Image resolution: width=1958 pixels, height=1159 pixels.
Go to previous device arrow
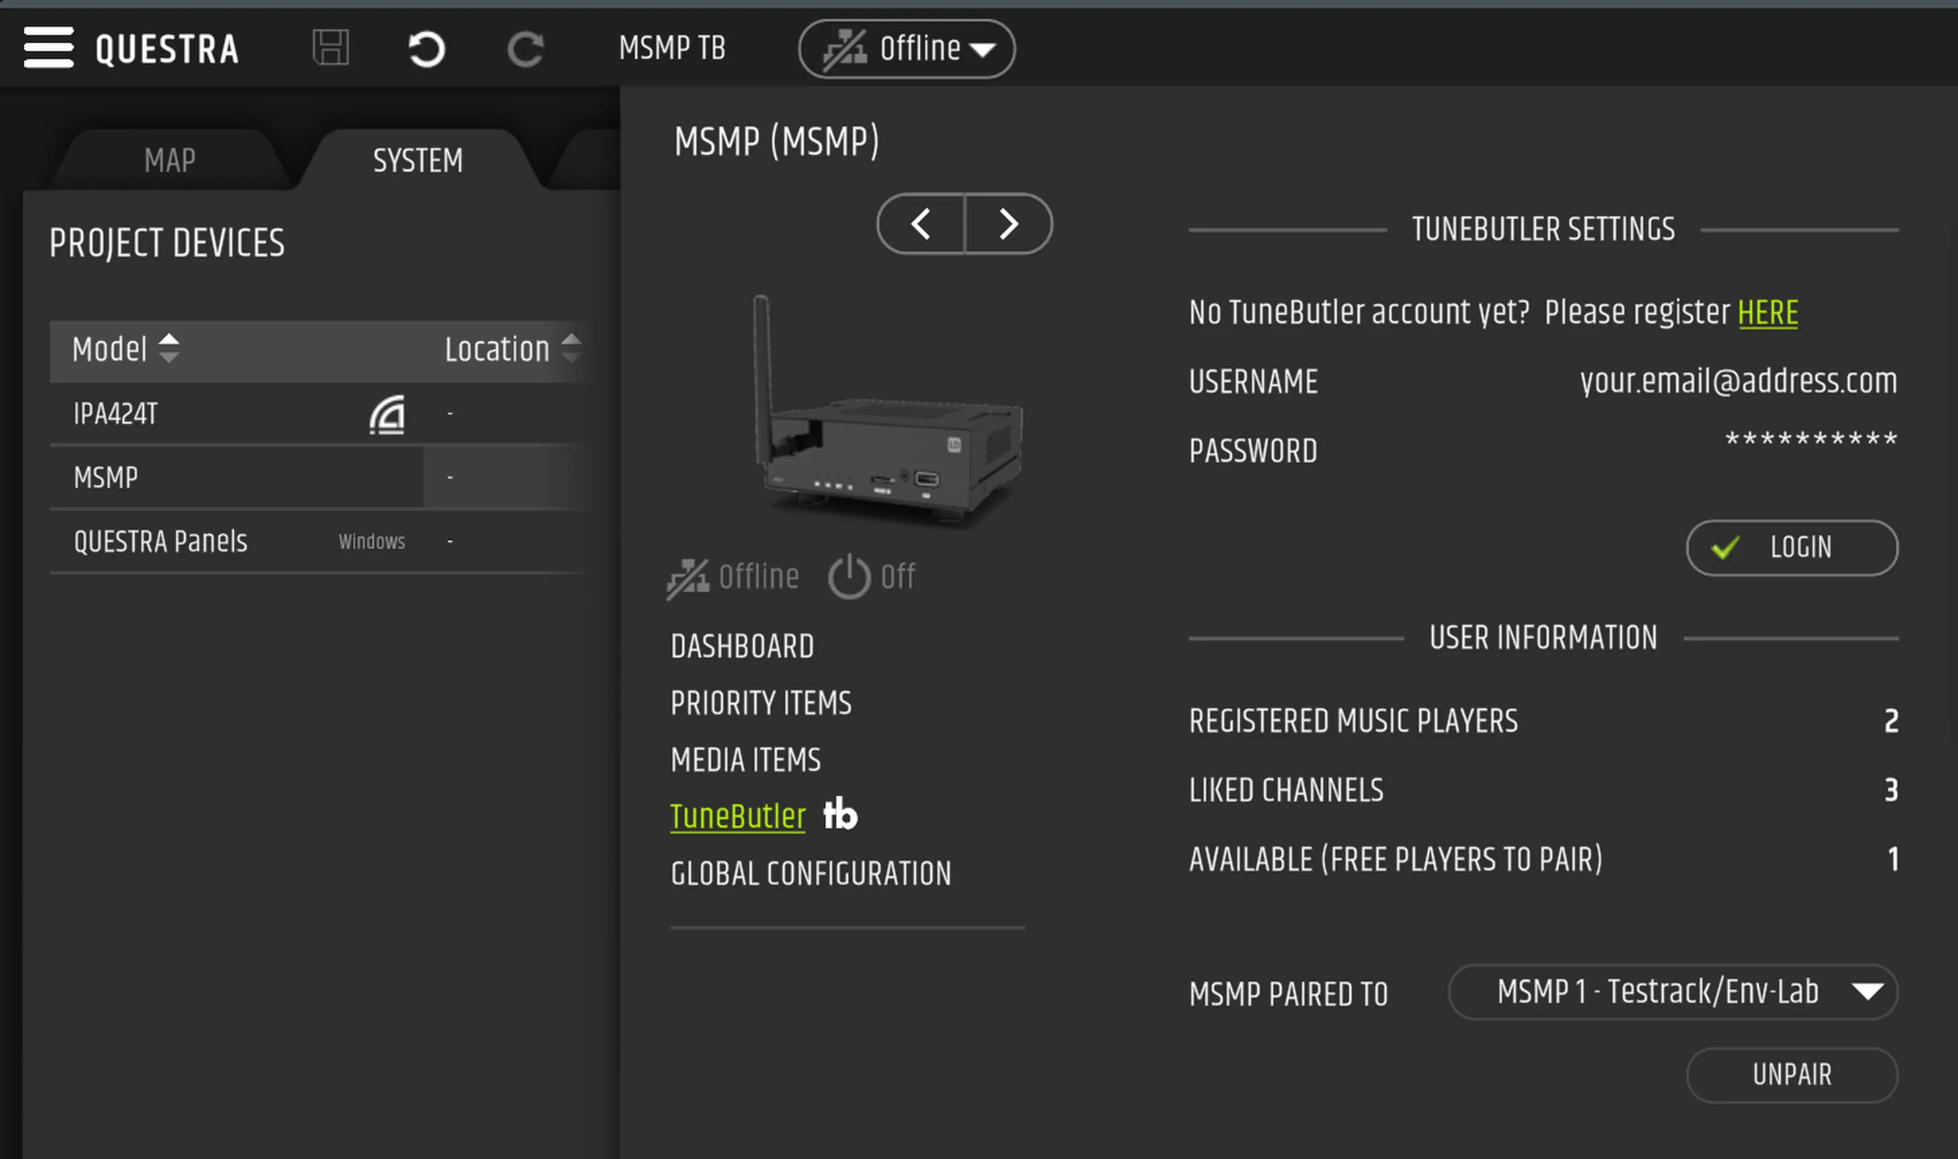(921, 224)
